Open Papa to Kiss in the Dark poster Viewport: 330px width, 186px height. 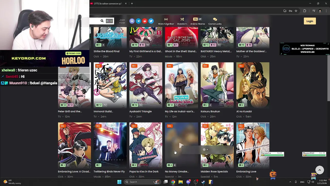[x=146, y=145]
